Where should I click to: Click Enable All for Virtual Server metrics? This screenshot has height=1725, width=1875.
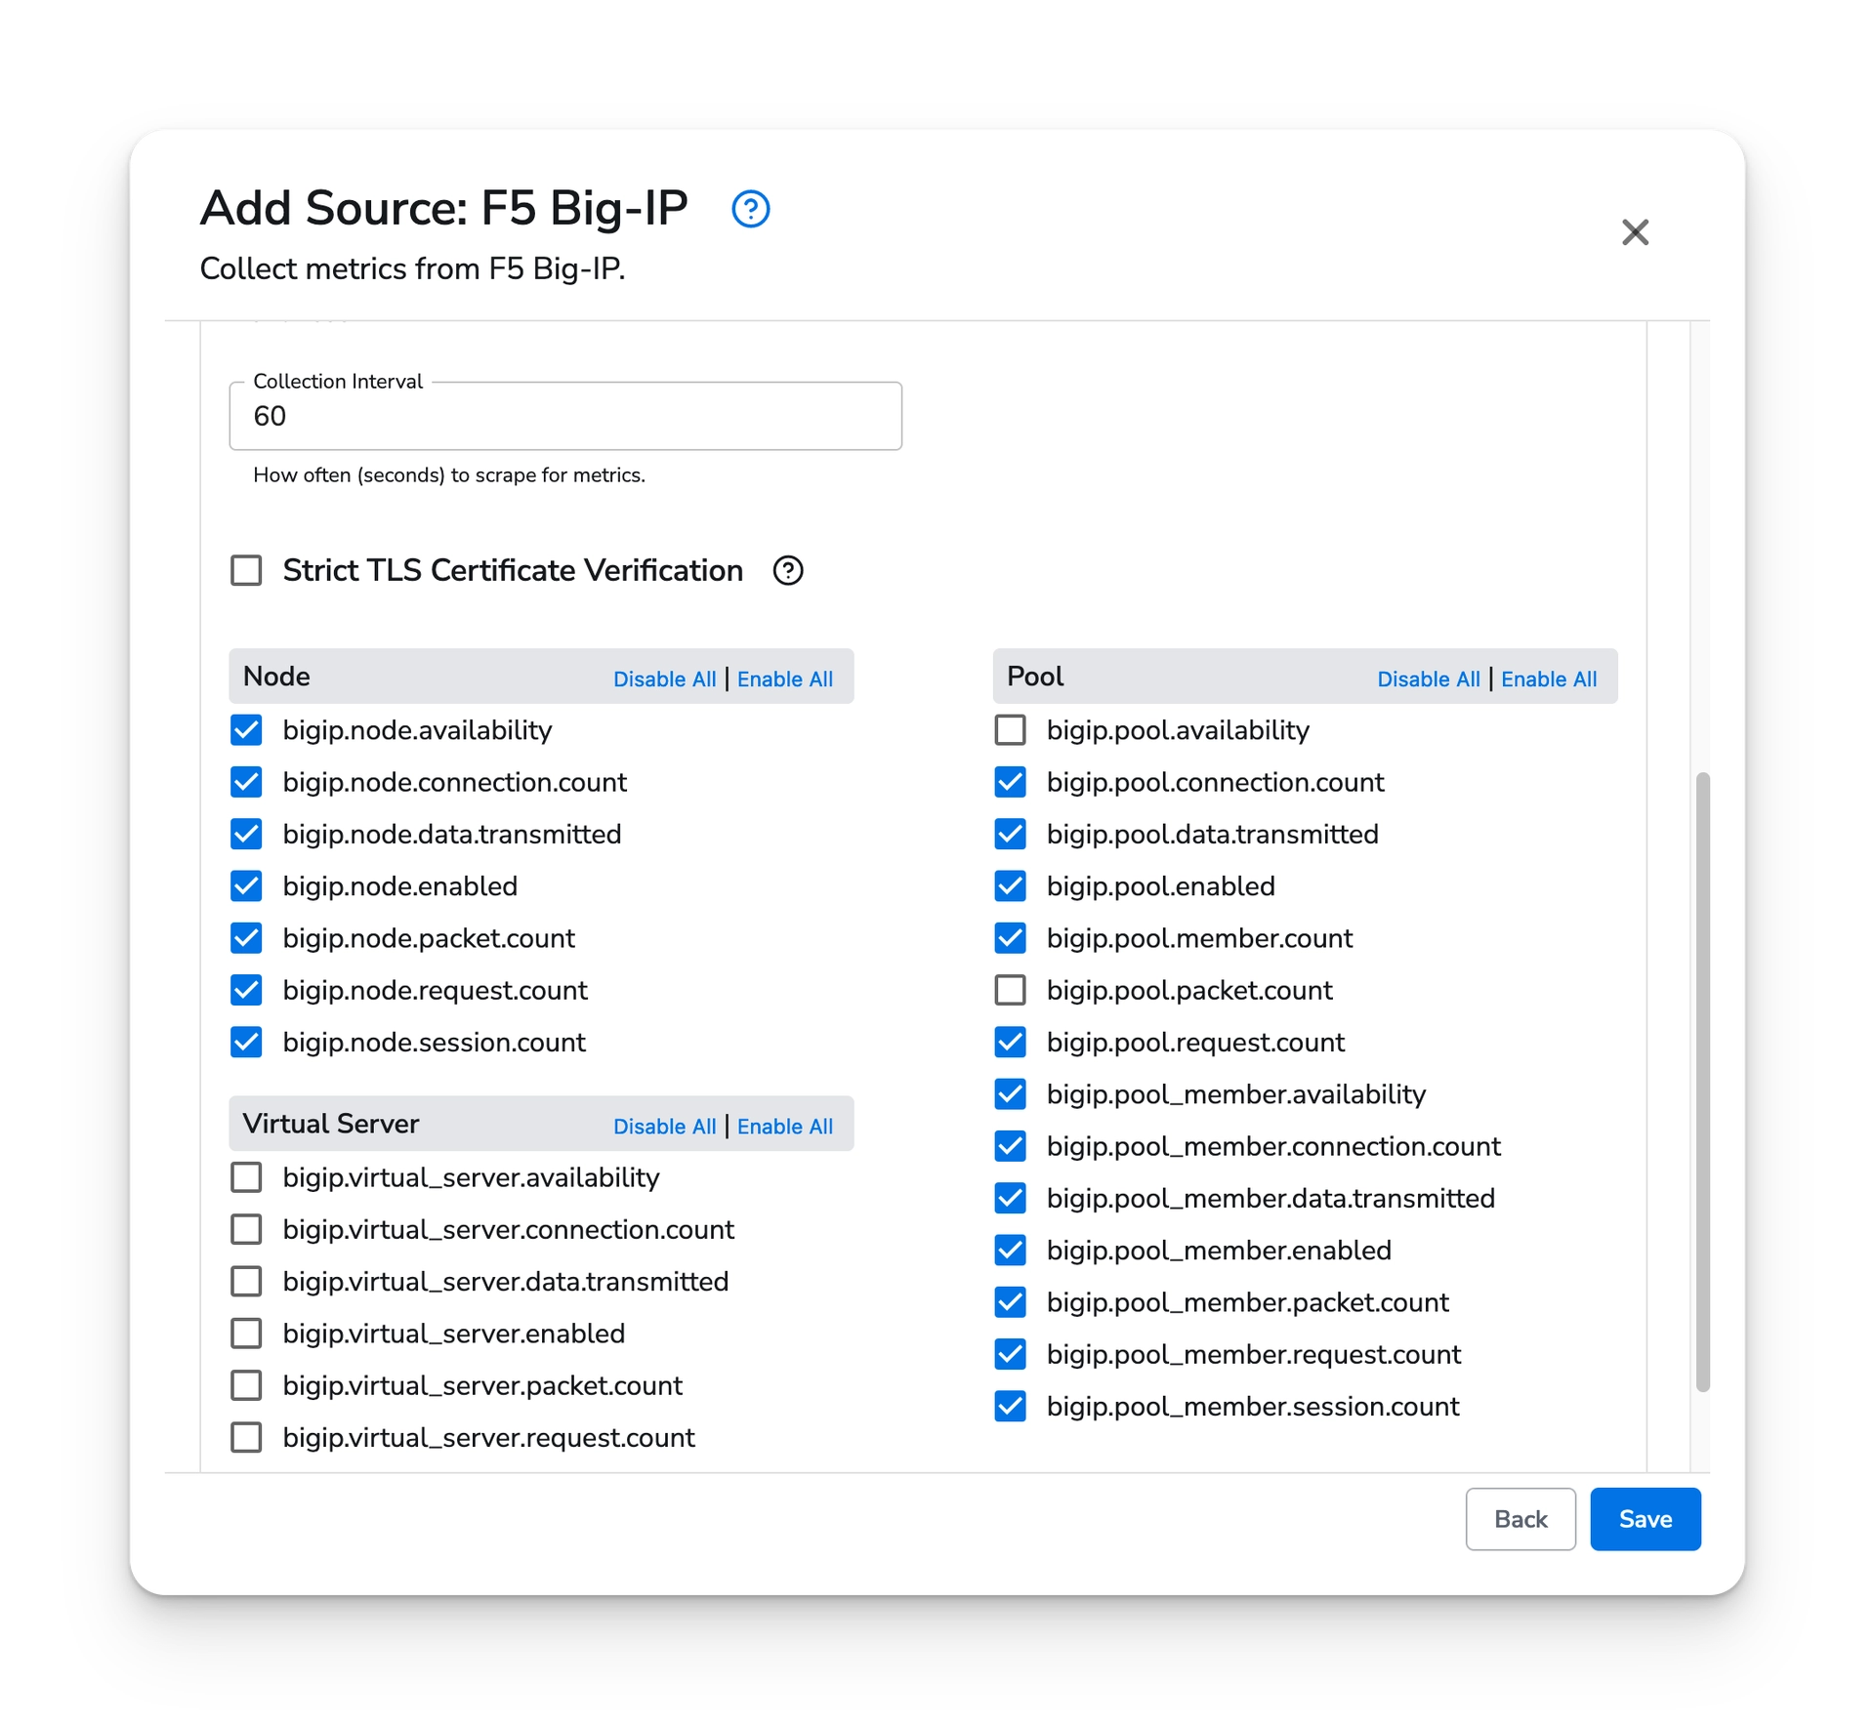pos(784,1127)
